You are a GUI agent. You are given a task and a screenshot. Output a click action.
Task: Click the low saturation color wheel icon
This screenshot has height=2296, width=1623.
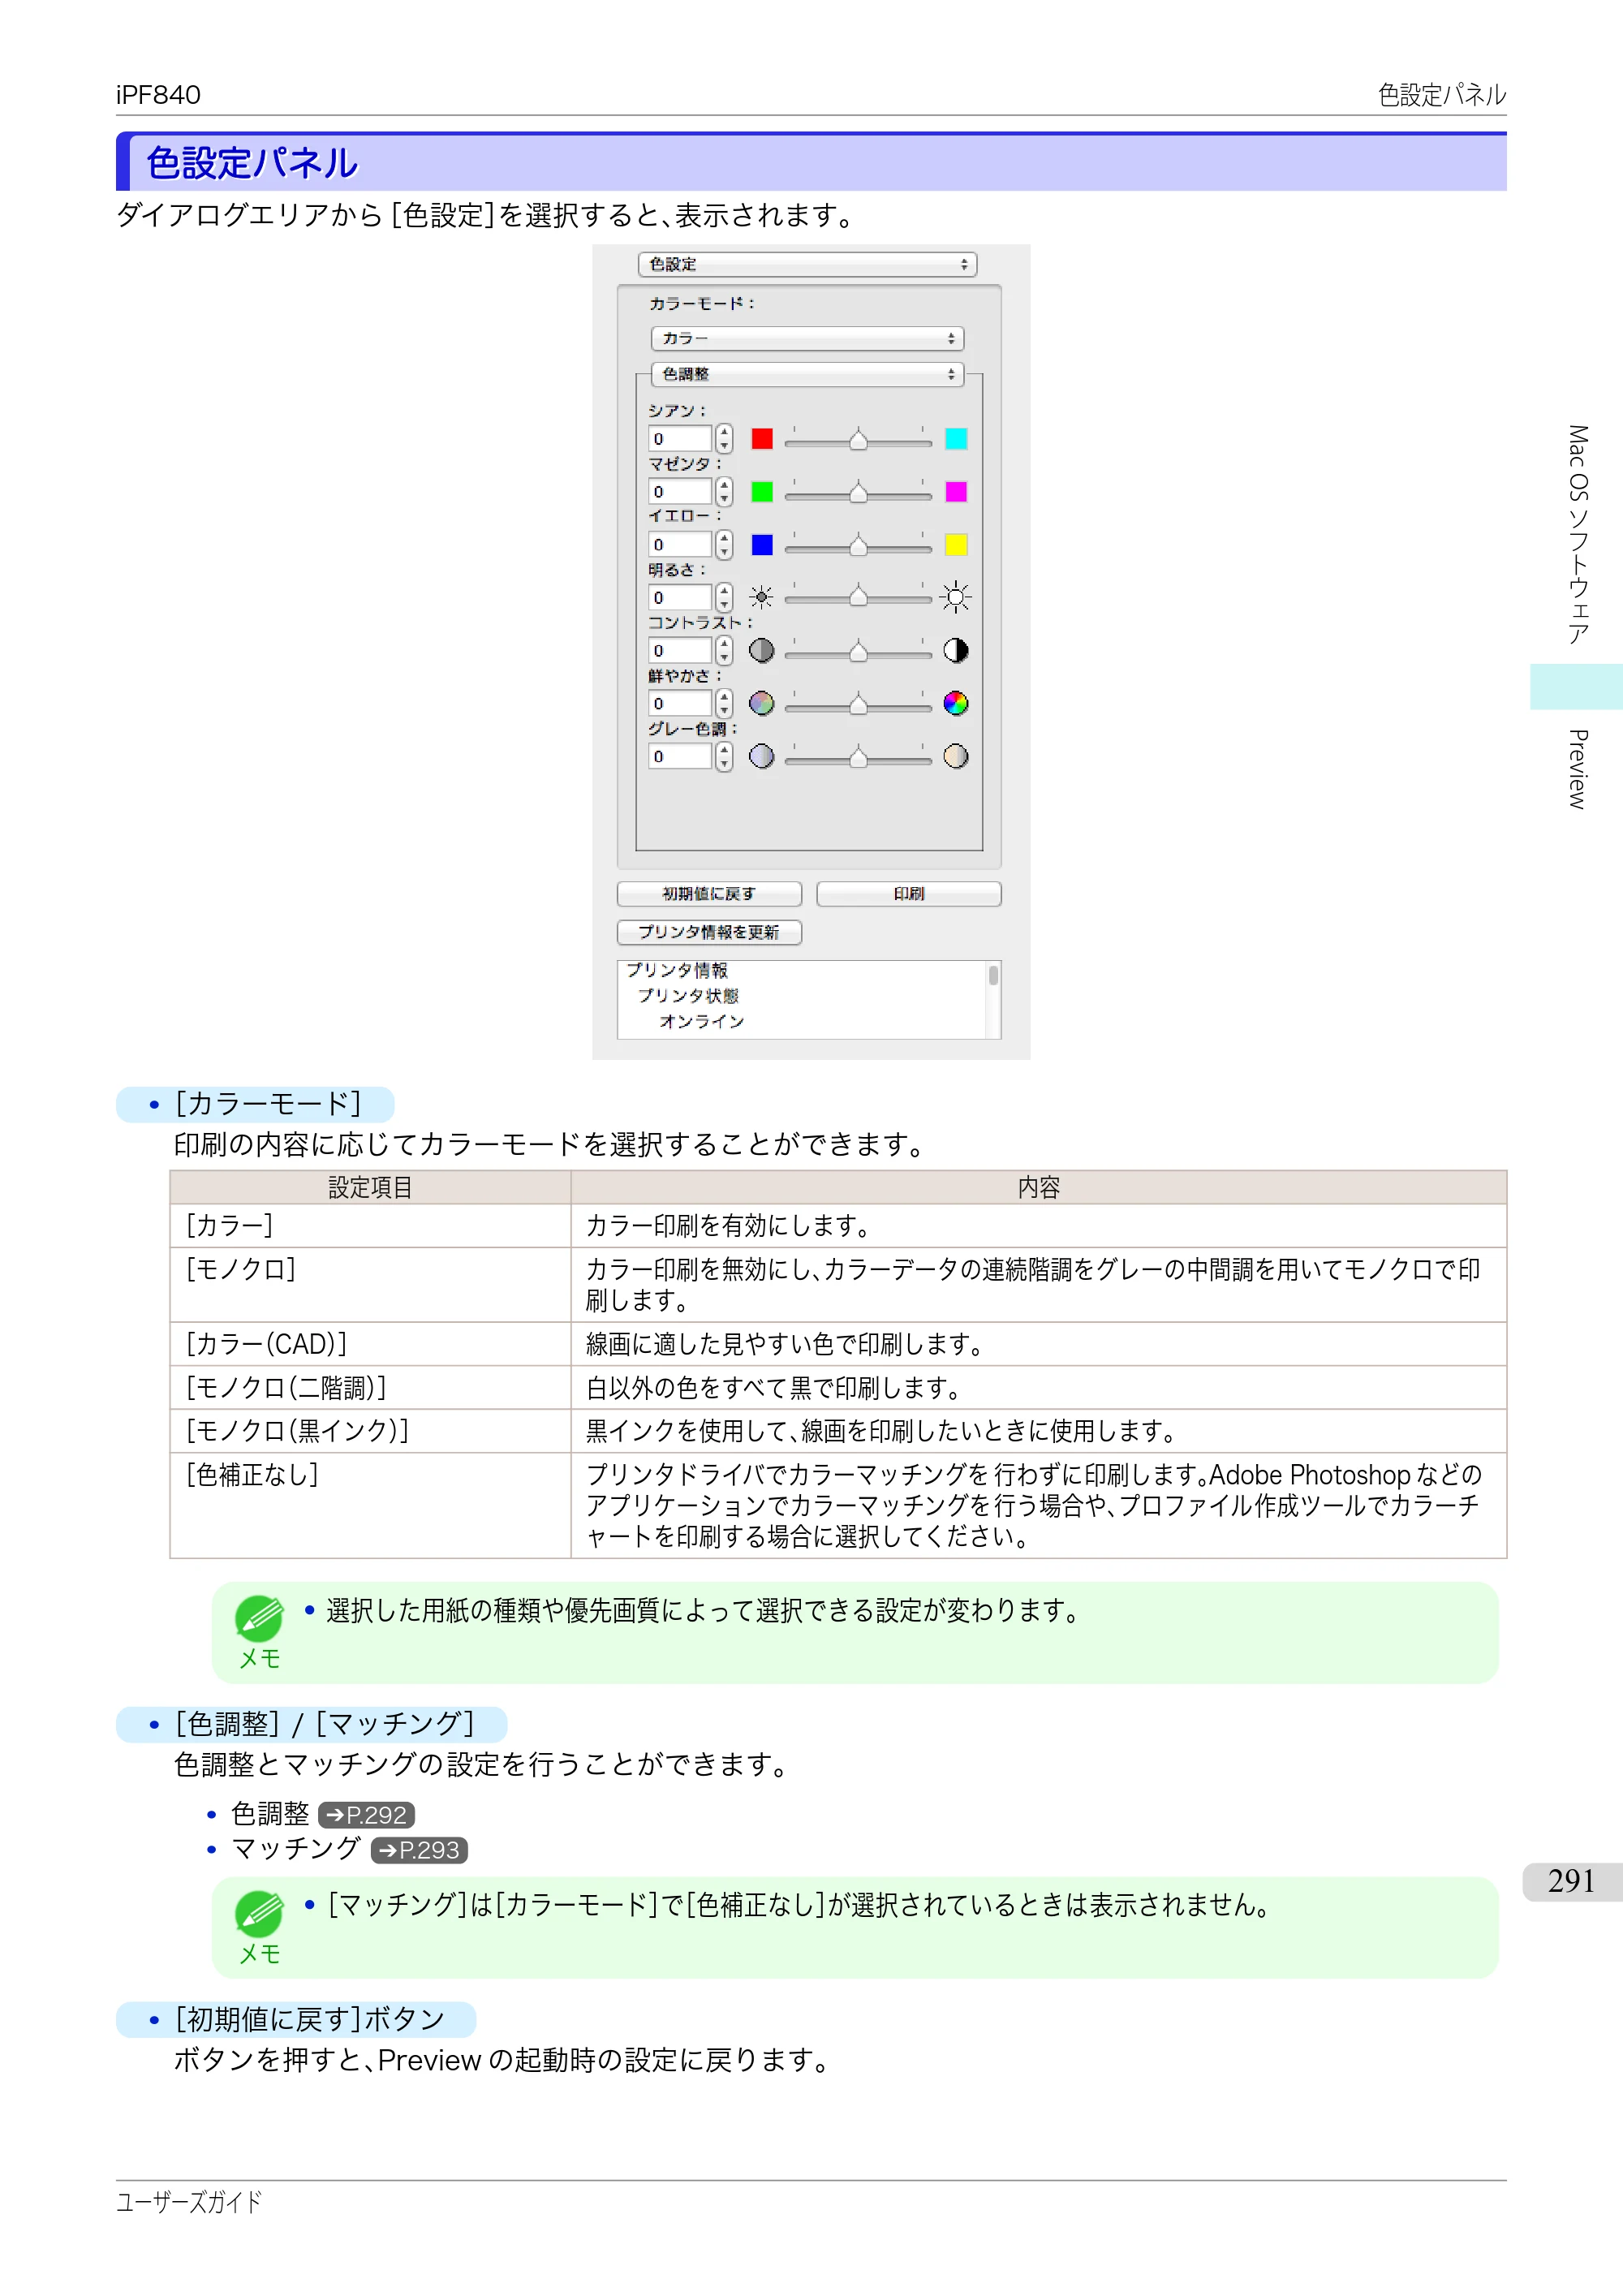[762, 704]
